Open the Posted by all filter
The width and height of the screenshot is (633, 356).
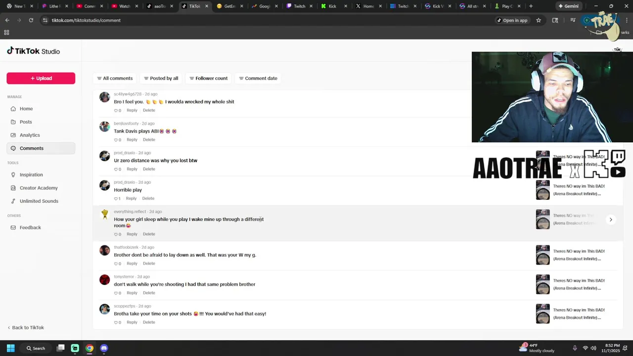(161, 78)
